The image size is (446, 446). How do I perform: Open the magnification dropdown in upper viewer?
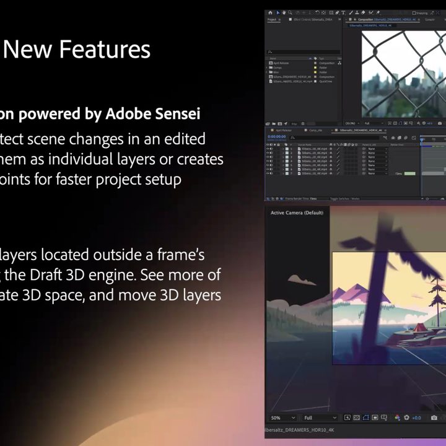point(352,123)
